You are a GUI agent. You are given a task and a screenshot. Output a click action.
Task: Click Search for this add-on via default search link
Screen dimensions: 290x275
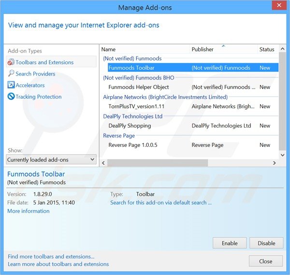tap(161, 203)
